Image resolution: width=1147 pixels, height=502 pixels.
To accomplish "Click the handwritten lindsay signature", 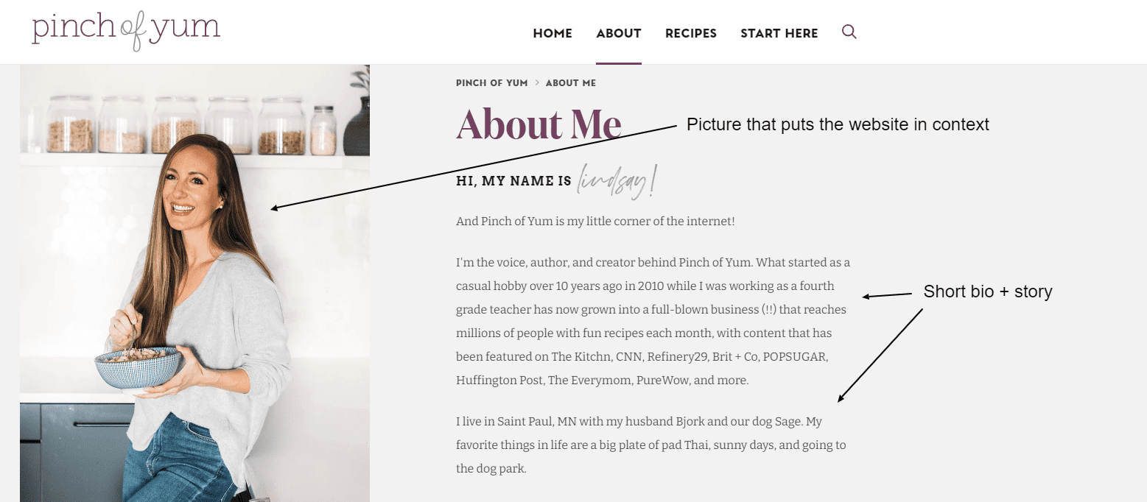I will (x=616, y=180).
